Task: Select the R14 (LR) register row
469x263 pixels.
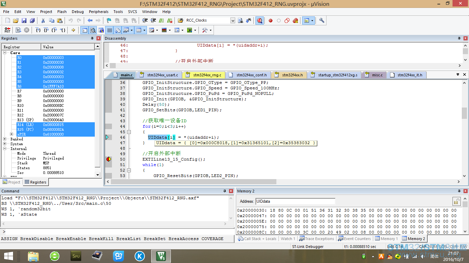Action: coord(56,125)
